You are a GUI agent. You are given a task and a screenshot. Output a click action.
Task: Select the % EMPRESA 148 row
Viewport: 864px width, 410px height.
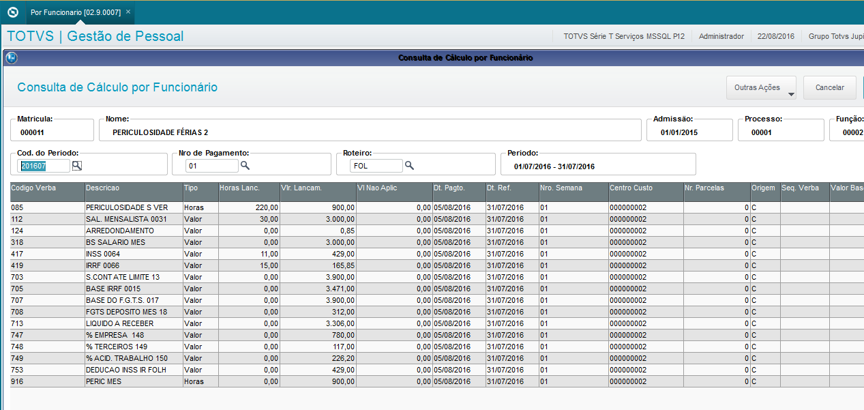(436, 335)
